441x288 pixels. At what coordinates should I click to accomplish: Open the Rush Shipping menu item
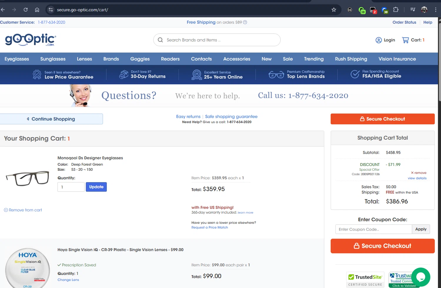[351, 59]
